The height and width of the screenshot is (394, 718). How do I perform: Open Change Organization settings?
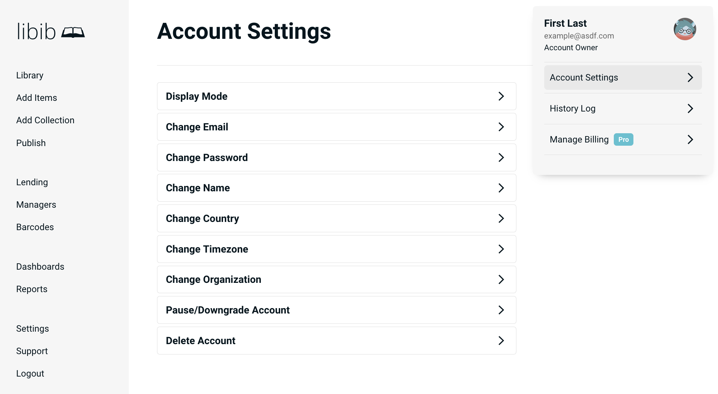(x=336, y=280)
